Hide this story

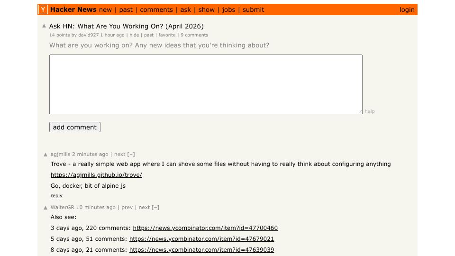pos(134,35)
